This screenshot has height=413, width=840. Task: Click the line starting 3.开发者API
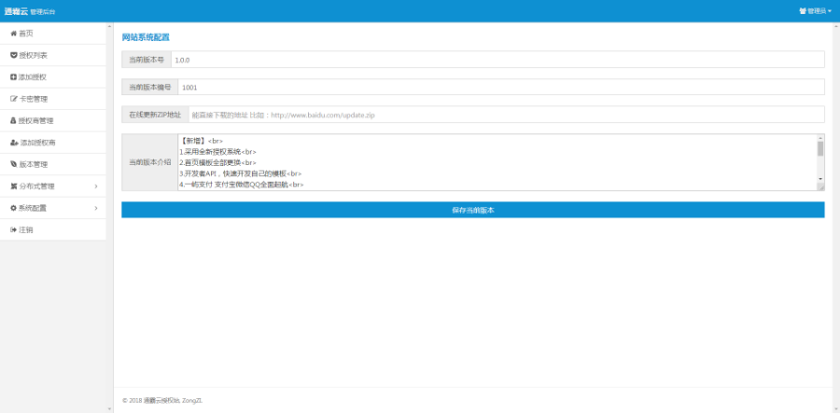(241, 173)
